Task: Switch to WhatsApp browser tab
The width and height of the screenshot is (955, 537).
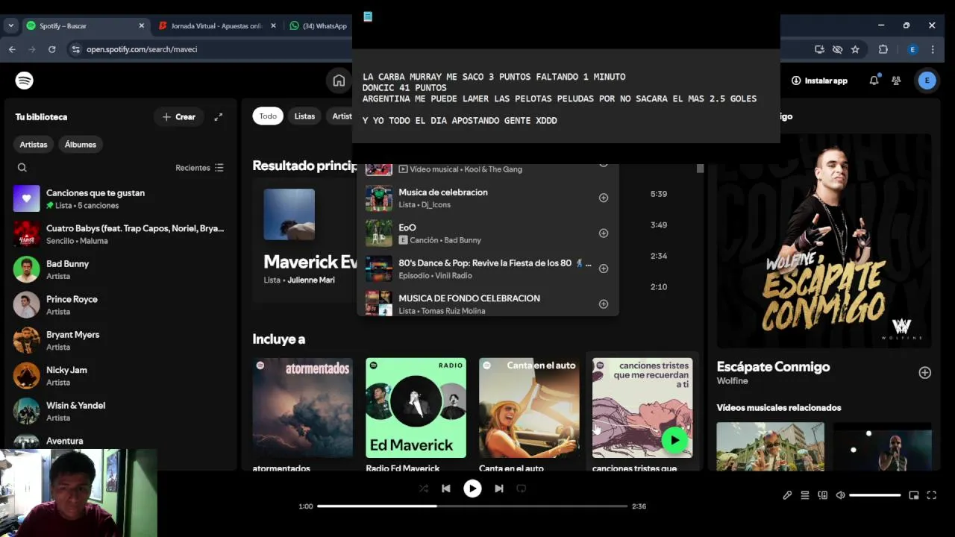Action: click(318, 25)
